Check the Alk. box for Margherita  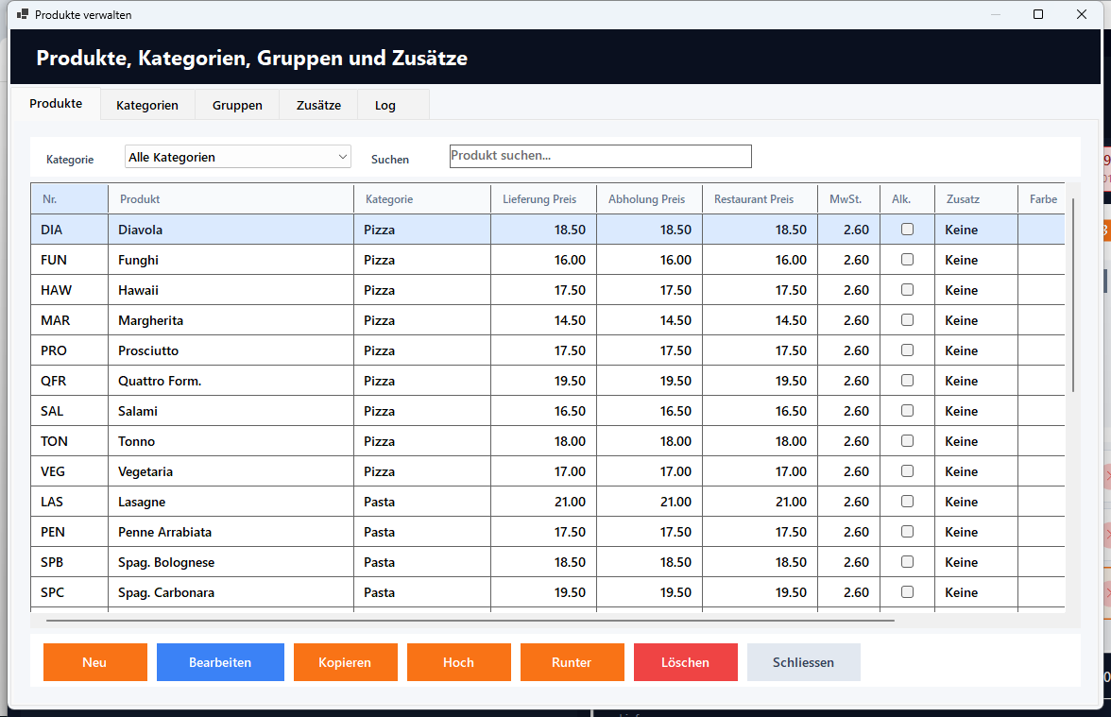click(907, 320)
